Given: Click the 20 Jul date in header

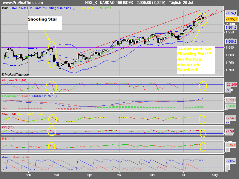Looking at the screenshot, I should pyautogui.click(x=188, y=3).
